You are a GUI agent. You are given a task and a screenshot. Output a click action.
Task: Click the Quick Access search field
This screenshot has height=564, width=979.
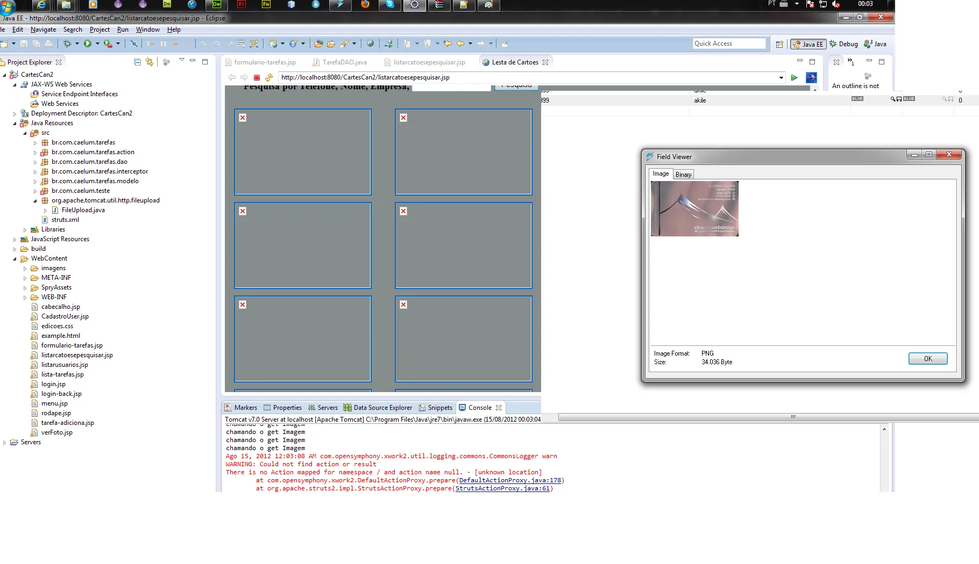click(x=728, y=44)
